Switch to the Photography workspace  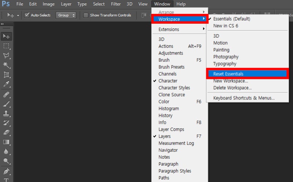point(248,57)
